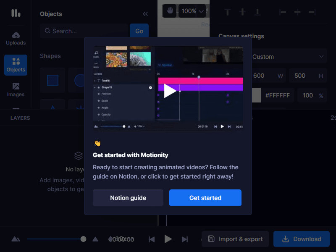This screenshot has height=252, width=336.
Task: Open the zoom level 100% dropdown
Action: click(192, 10)
